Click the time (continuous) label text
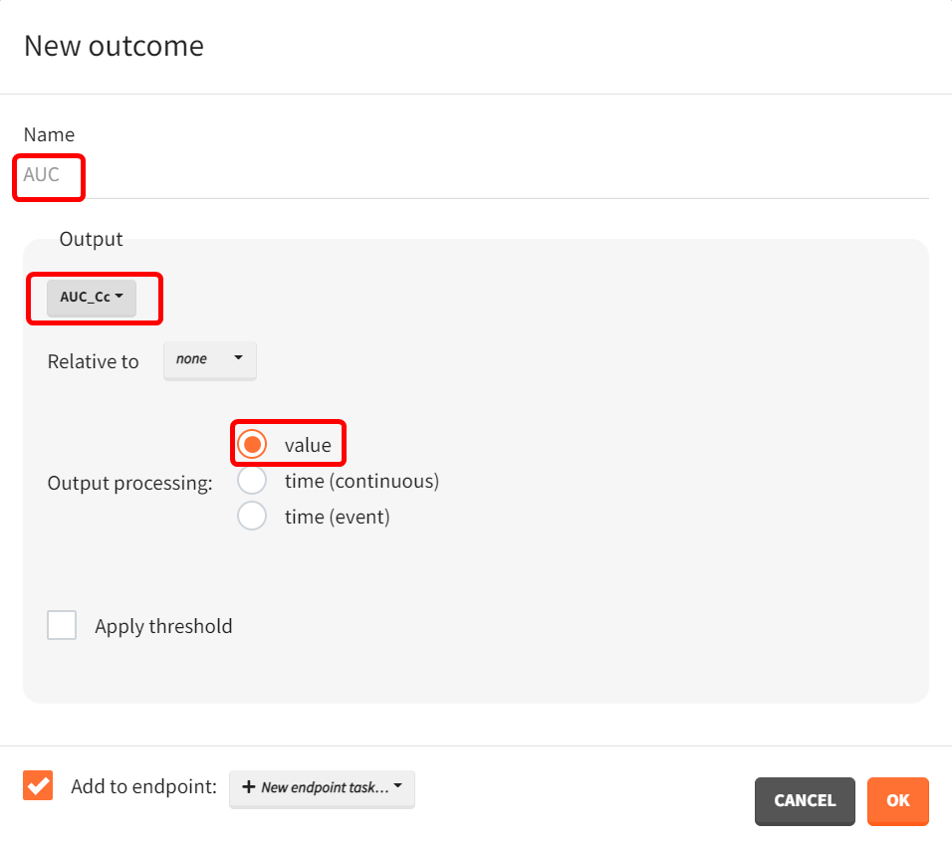952x846 pixels. click(x=361, y=481)
